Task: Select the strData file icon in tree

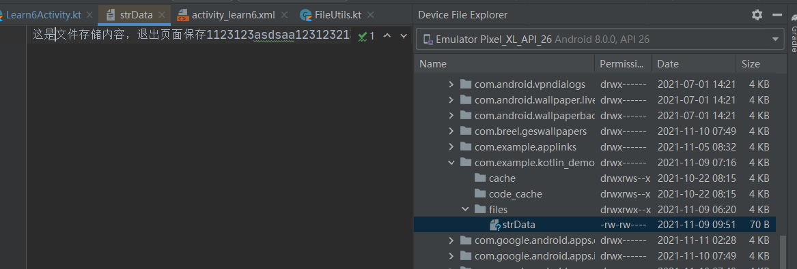Action: [x=495, y=225]
